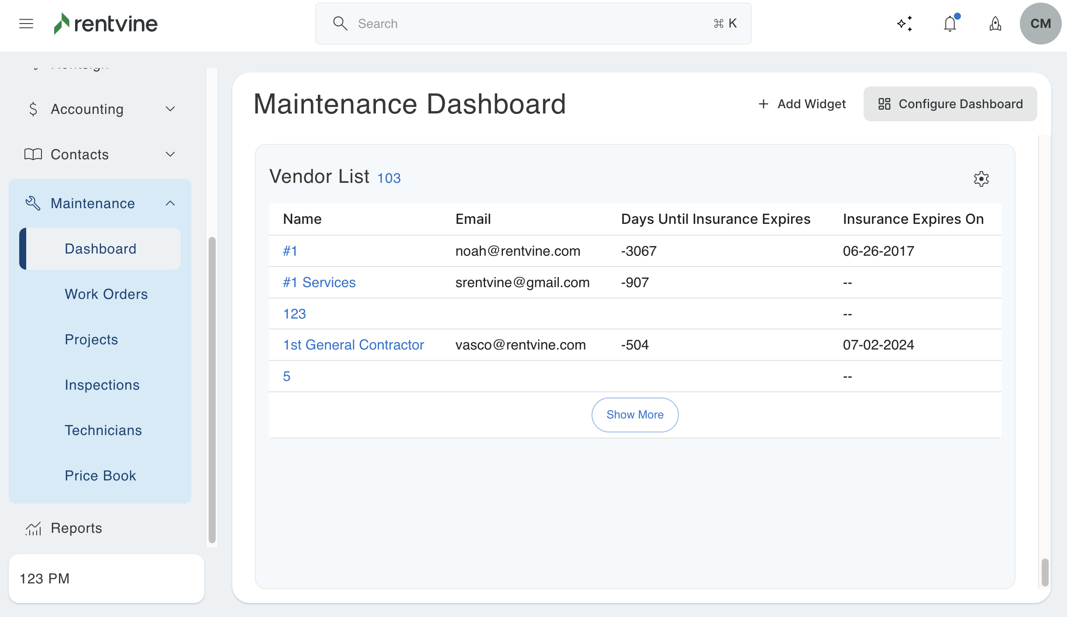Click the Reports chart icon
Viewport: 1067px width, 617px height.
pos(33,528)
